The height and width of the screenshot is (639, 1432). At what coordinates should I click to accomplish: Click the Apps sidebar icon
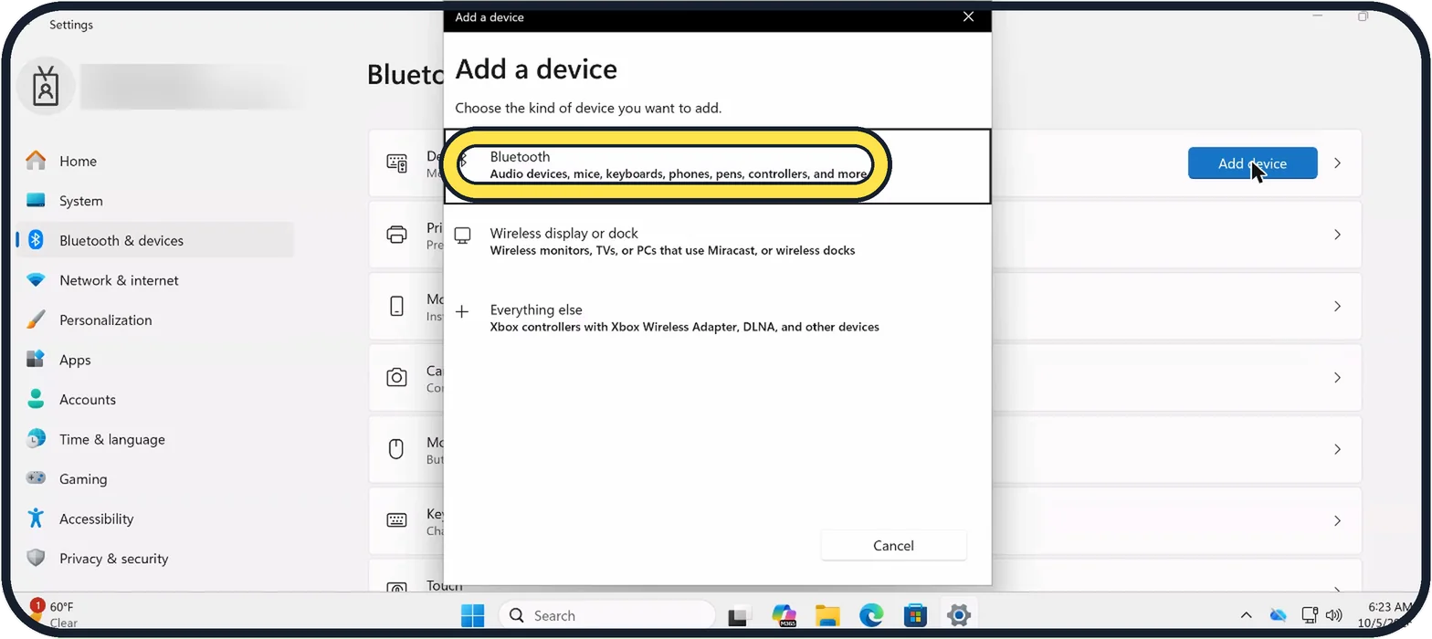[x=36, y=359]
